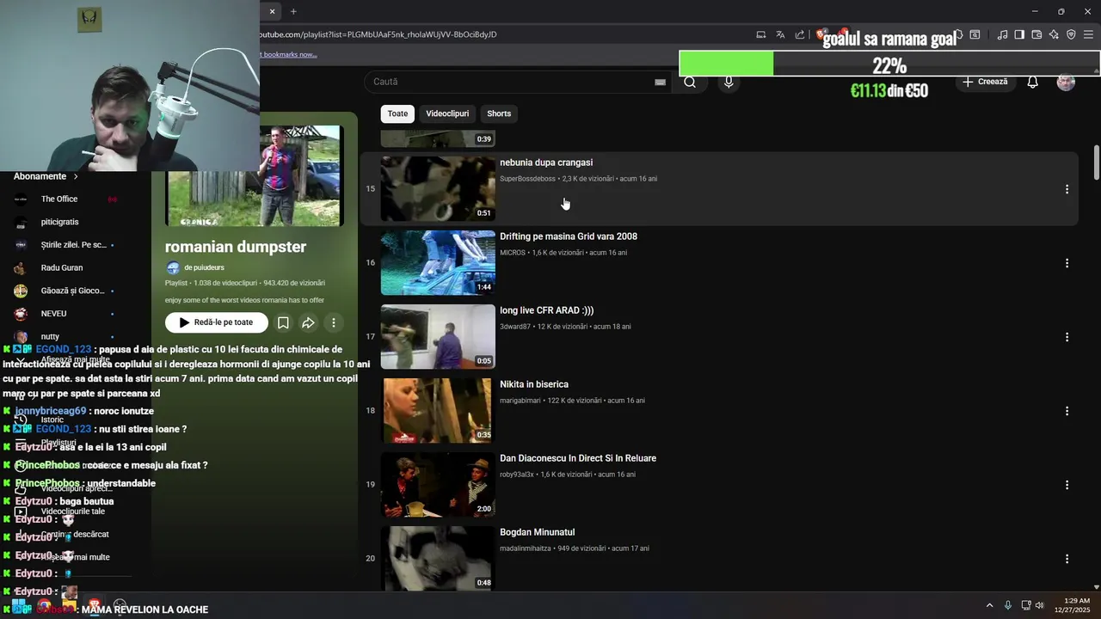Open the Brave Wallet icon
The image size is (1101, 619).
[1036, 34]
